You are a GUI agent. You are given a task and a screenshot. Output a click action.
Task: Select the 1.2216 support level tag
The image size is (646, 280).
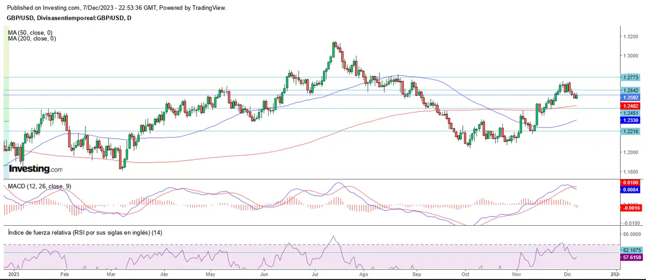(x=630, y=131)
